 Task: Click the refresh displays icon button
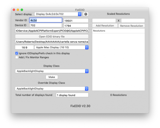coord(86,14)
